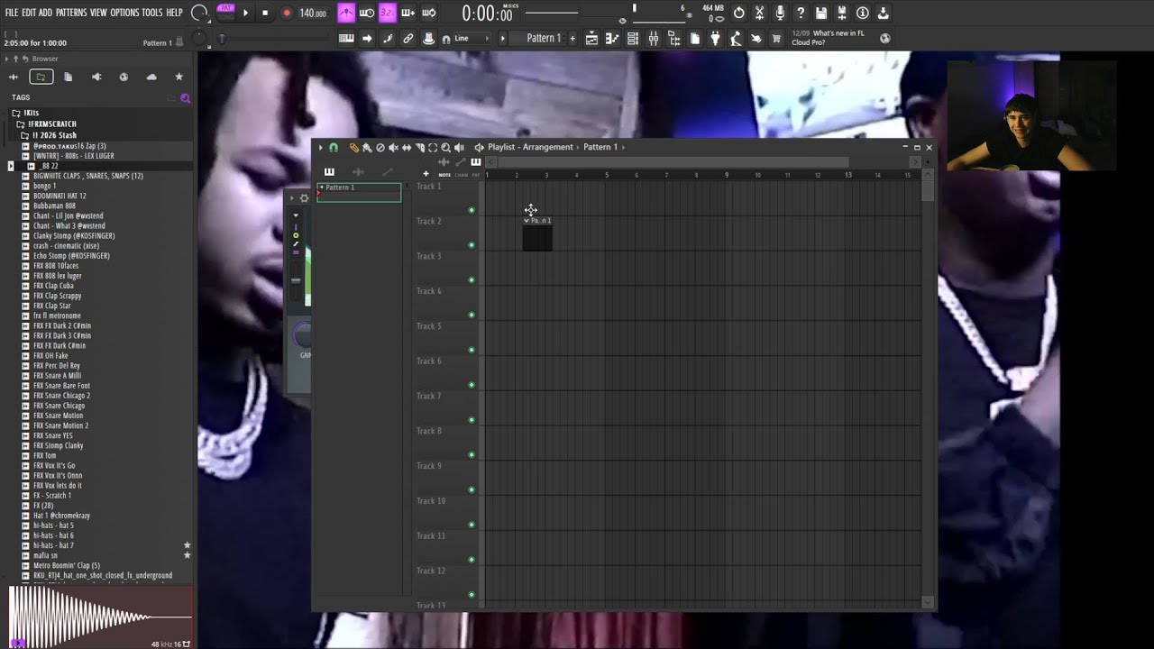Mute Track 5 with its green dot

(472, 350)
